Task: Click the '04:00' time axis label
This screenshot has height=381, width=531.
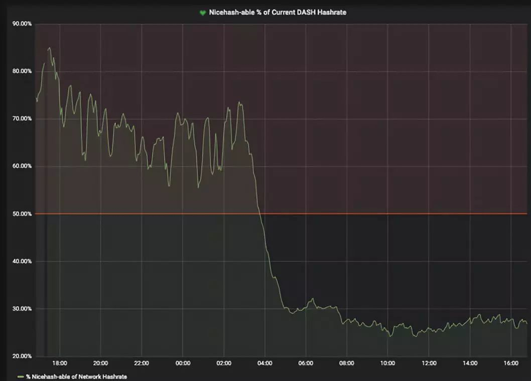Action: point(265,363)
